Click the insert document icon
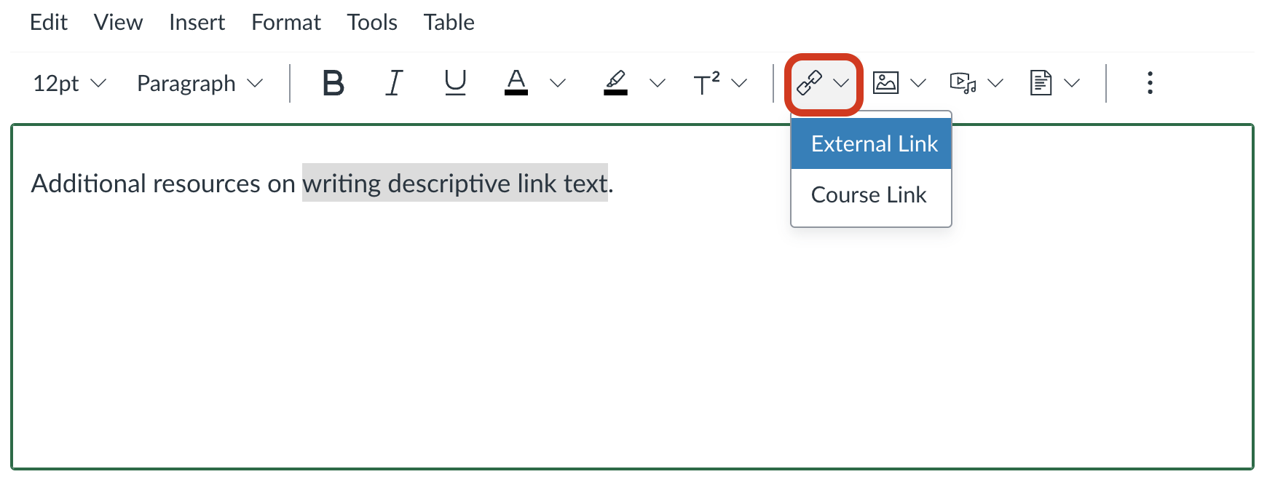Viewport: 1267px width, 485px height. (x=1041, y=83)
